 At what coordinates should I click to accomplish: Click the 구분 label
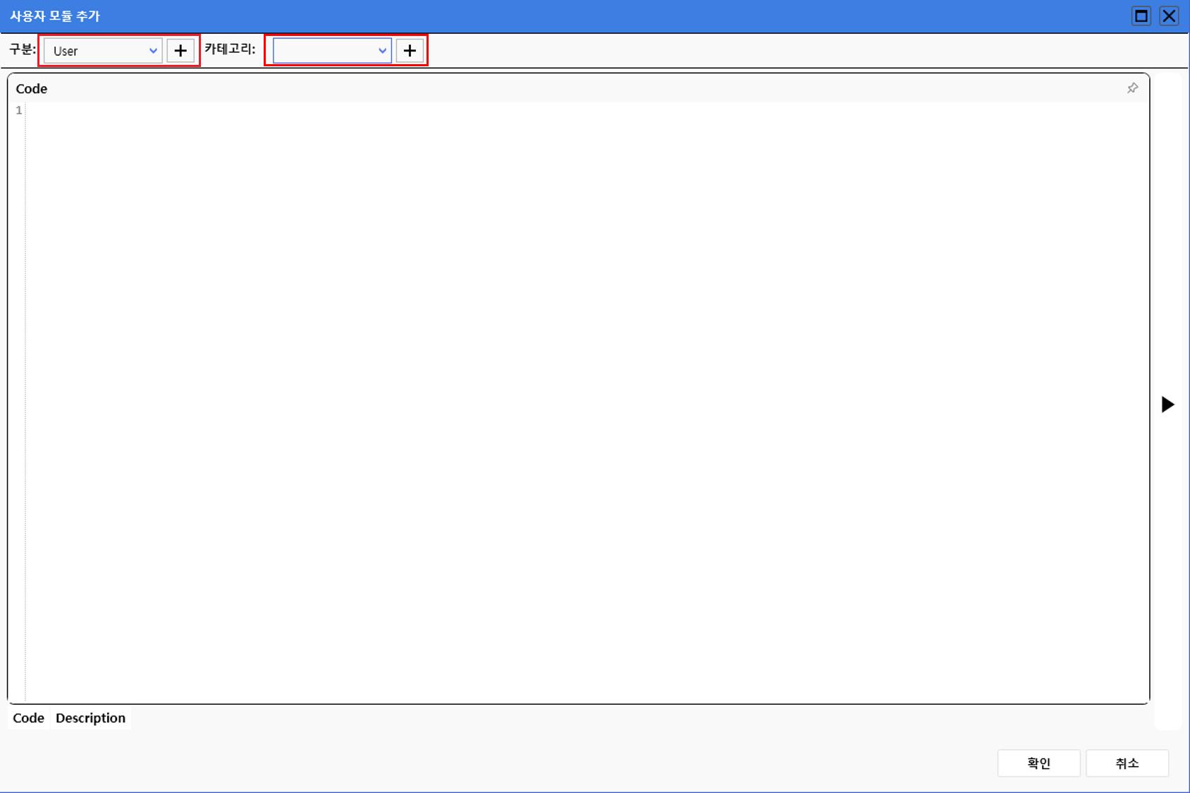[22, 49]
